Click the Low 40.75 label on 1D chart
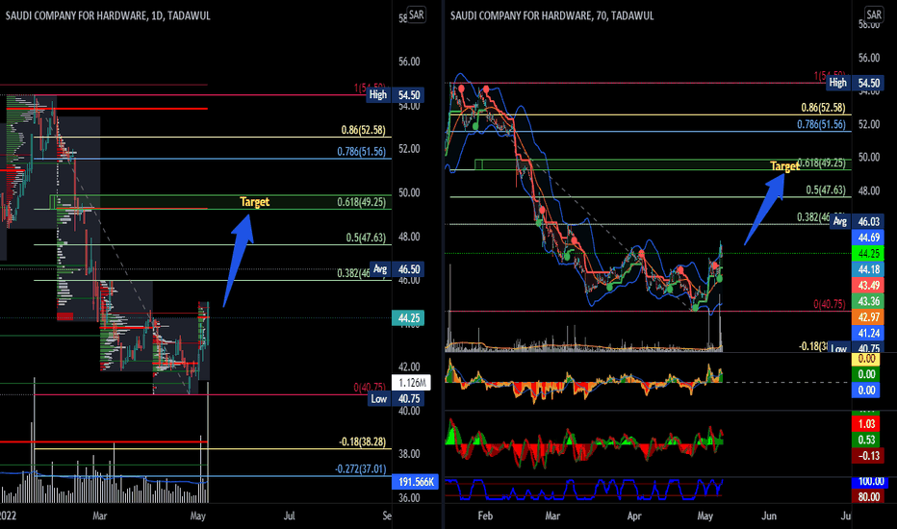Viewport: 897px width, 529px height. 396,398
